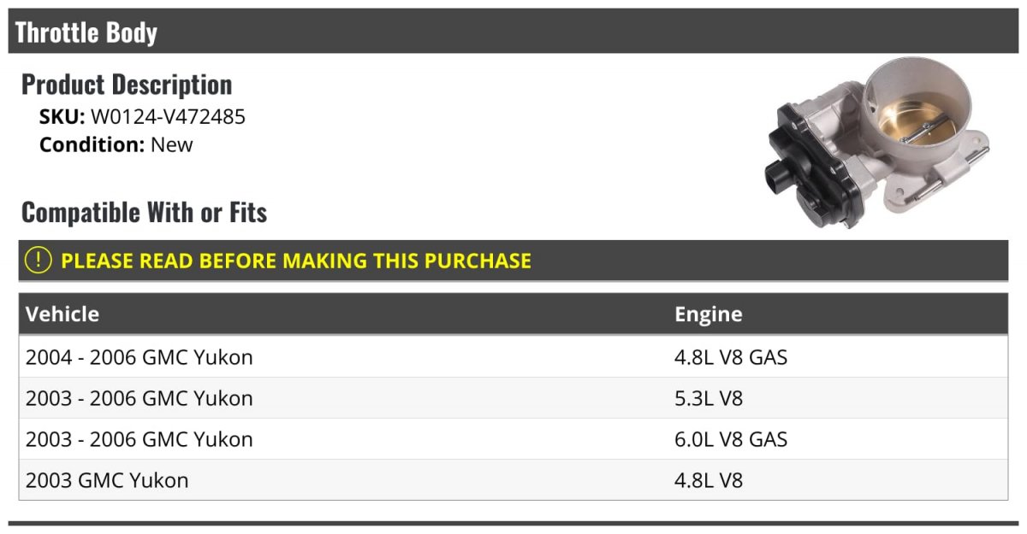Click the PLEASE READ BEFORE MAKING THIS PURCHASE notice
Screen dimensions: 1027x534
(x=296, y=261)
